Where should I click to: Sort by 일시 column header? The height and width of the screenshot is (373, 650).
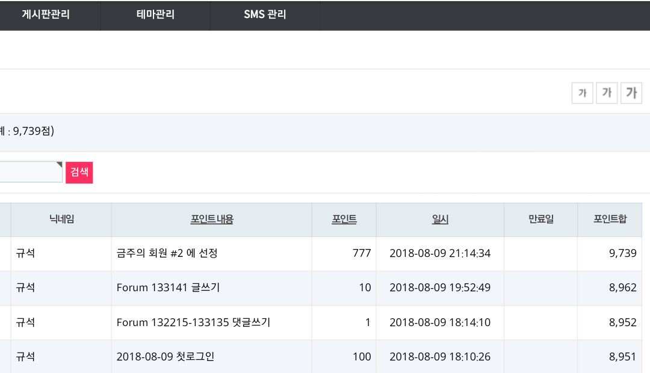click(x=440, y=219)
